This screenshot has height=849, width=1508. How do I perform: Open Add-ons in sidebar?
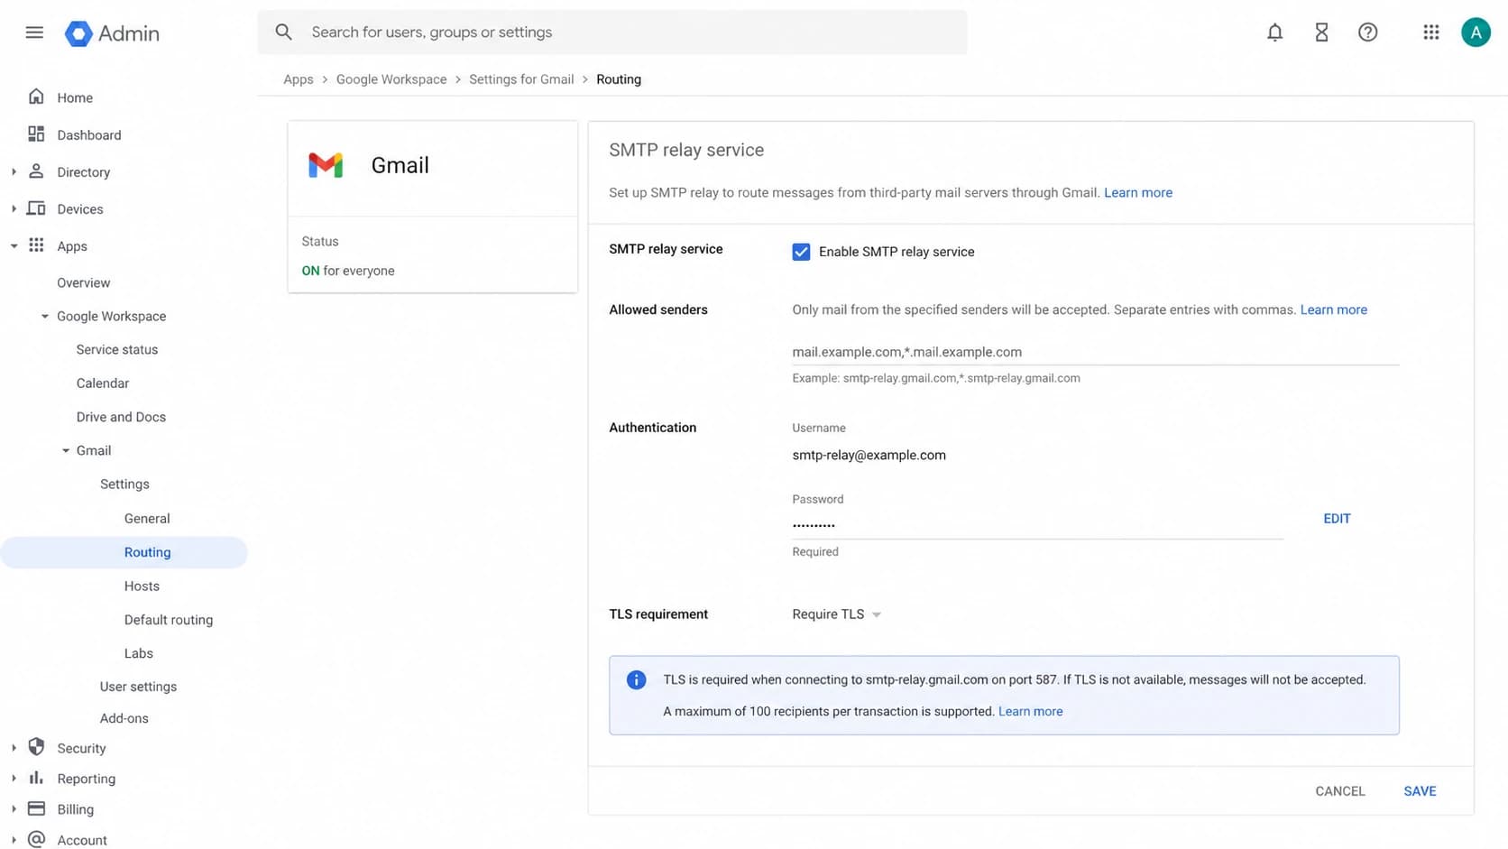(x=124, y=718)
